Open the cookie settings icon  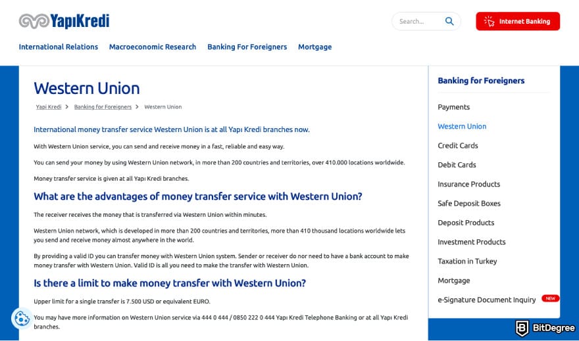click(x=22, y=318)
